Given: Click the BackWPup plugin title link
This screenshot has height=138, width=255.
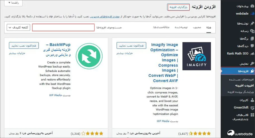Looking at the screenshot, I should [x=57, y=50].
